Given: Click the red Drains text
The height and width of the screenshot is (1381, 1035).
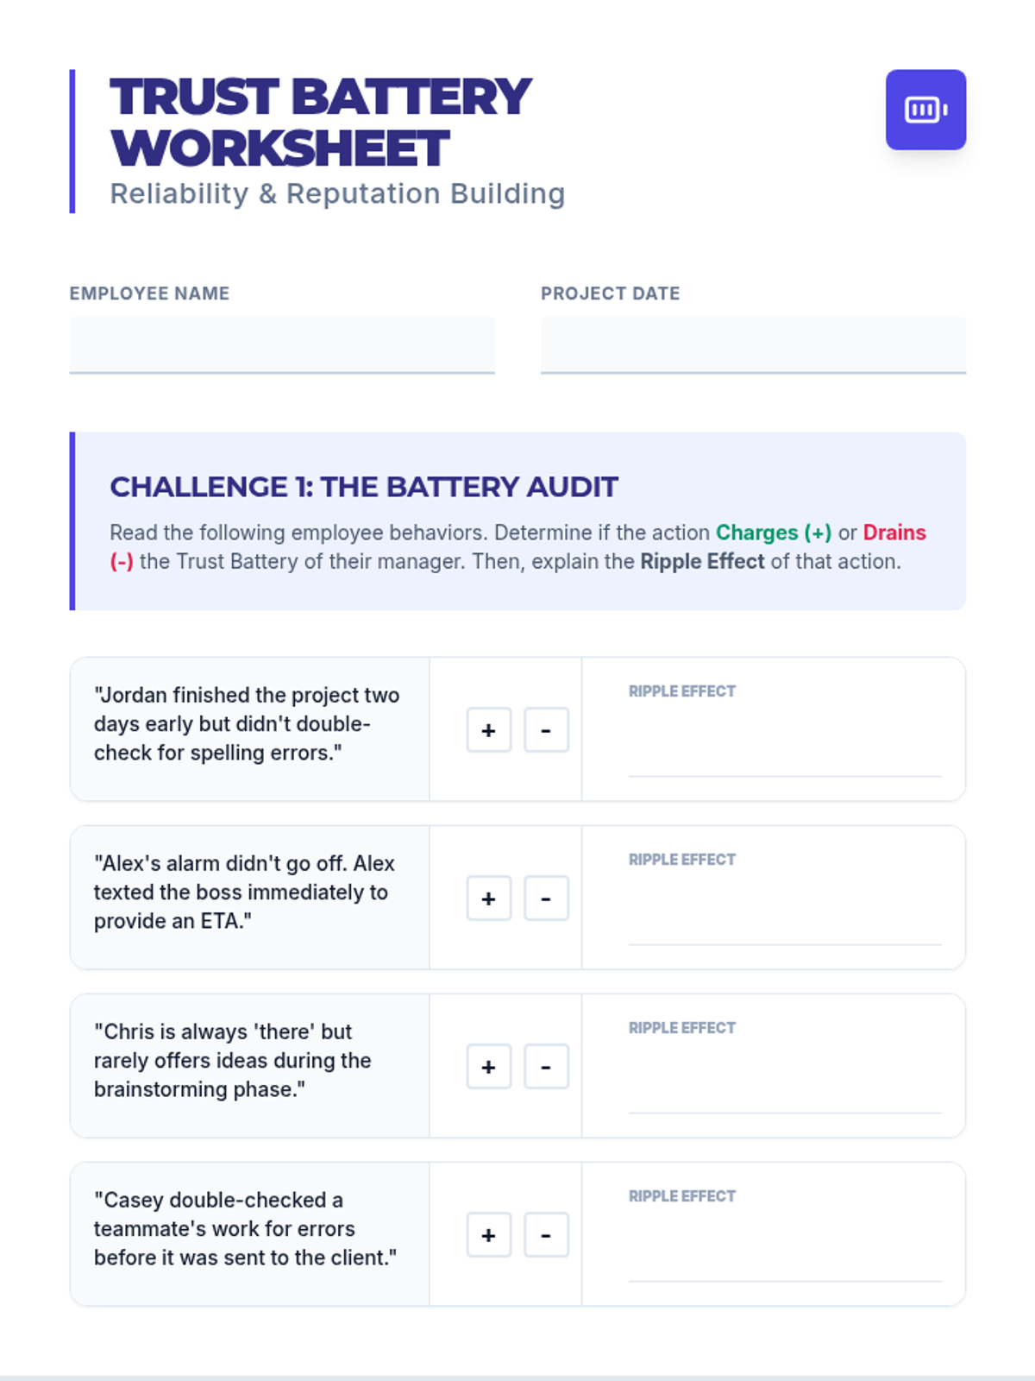Looking at the screenshot, I should [x=894, y=533].
